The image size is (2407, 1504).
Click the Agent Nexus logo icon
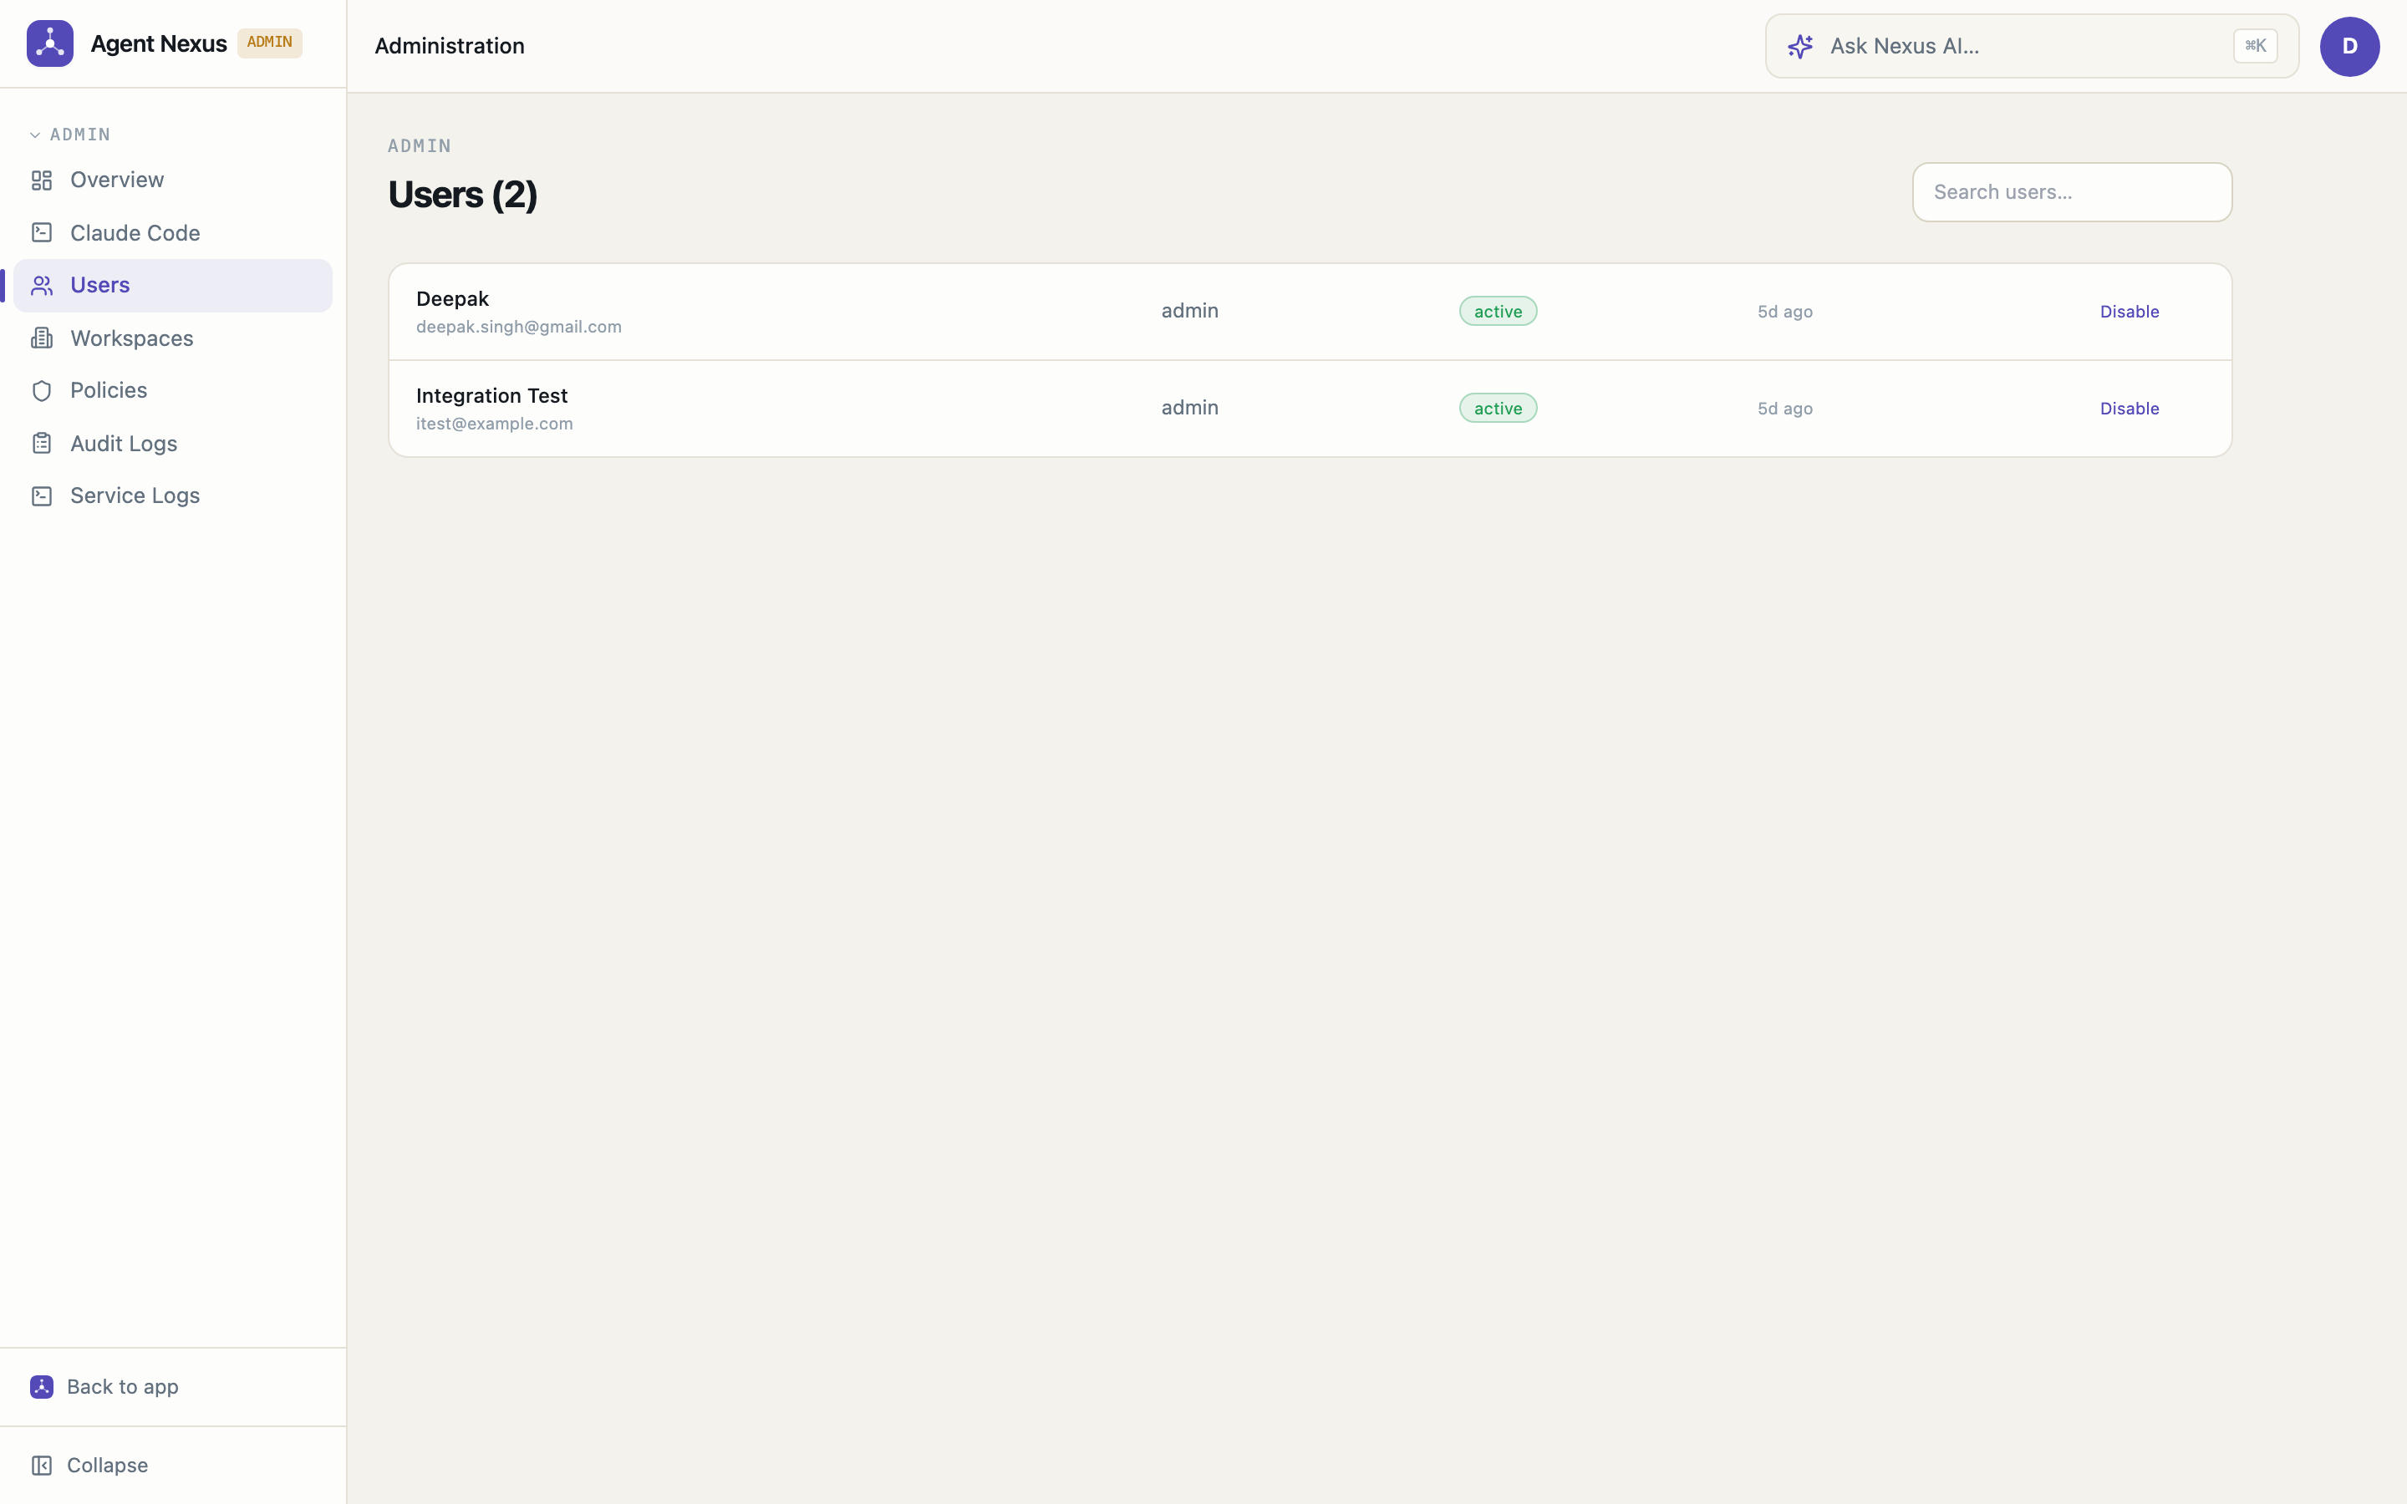pyautogui.click(x=50, y=43)
